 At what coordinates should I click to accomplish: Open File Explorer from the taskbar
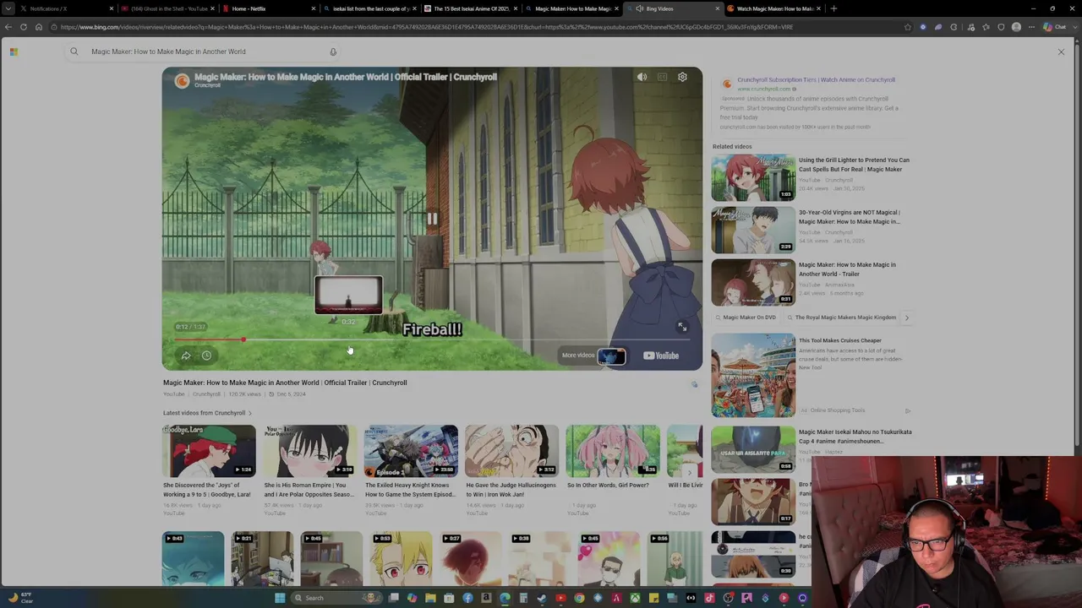(x=430, y=598)
